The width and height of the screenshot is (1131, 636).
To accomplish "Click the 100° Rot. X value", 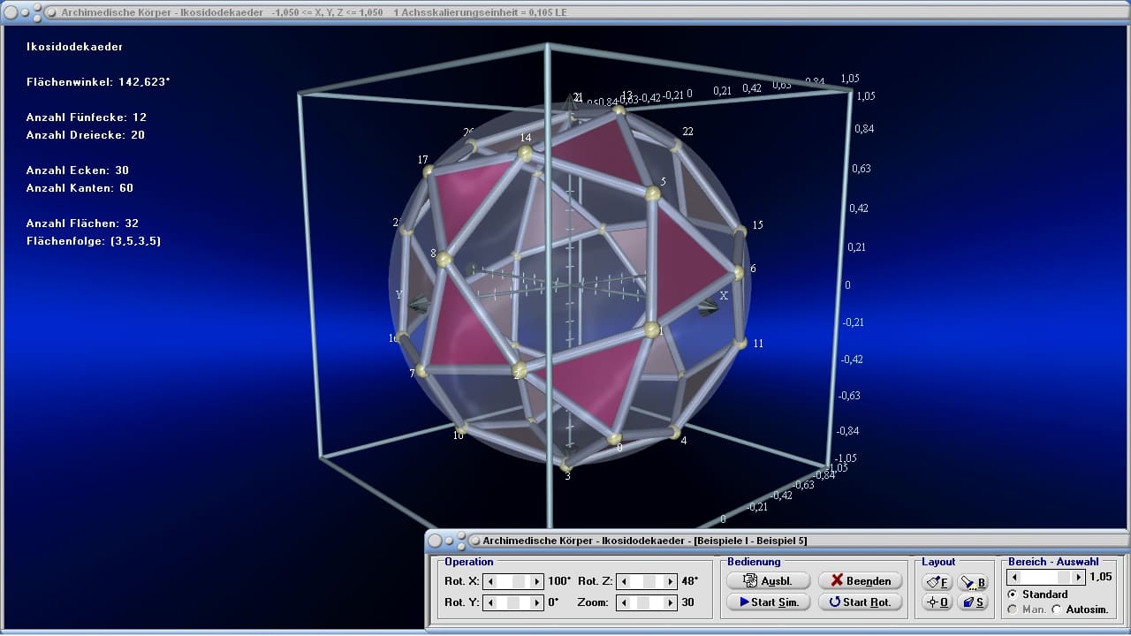I will pyautogui.click(x=559, y=581).
